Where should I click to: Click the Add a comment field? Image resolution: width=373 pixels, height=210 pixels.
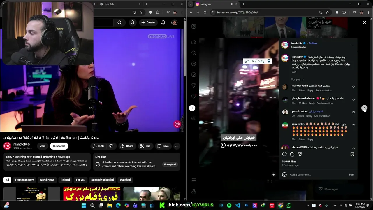tap(318, 174)
